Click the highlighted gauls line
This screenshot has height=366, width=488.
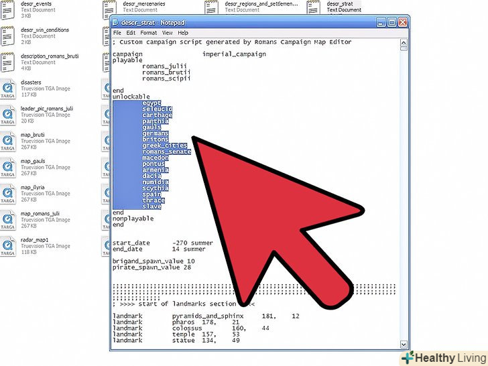[151, 127]
